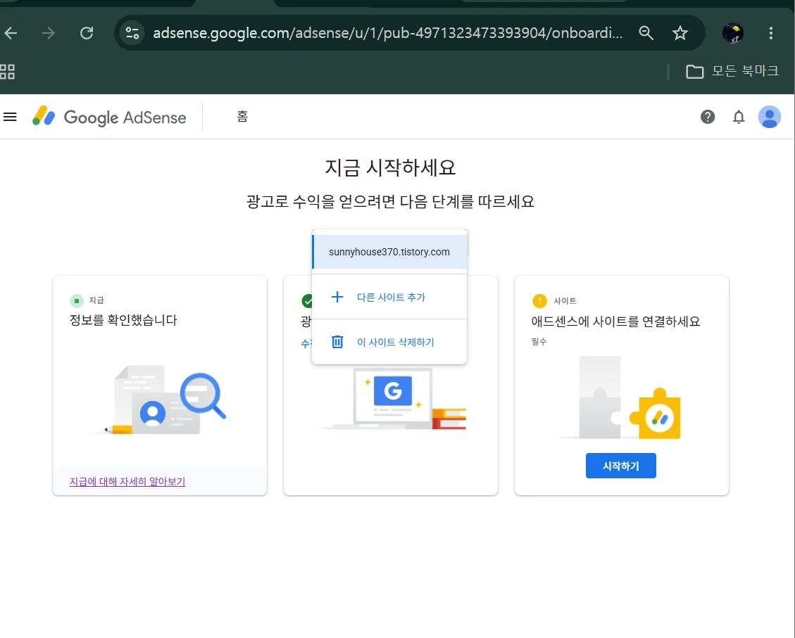Open the Google account avatar in AdSense
This screenshot has height=638, width=795.
(x=769, y=117)
